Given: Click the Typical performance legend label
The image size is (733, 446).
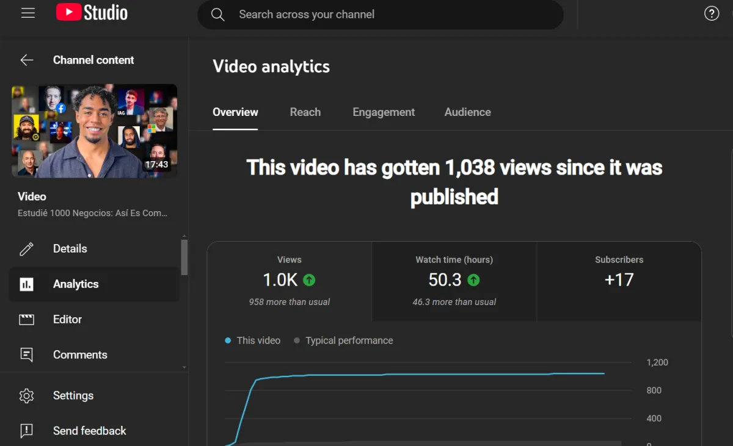Looking at the screenshot, I should [349, 340].
